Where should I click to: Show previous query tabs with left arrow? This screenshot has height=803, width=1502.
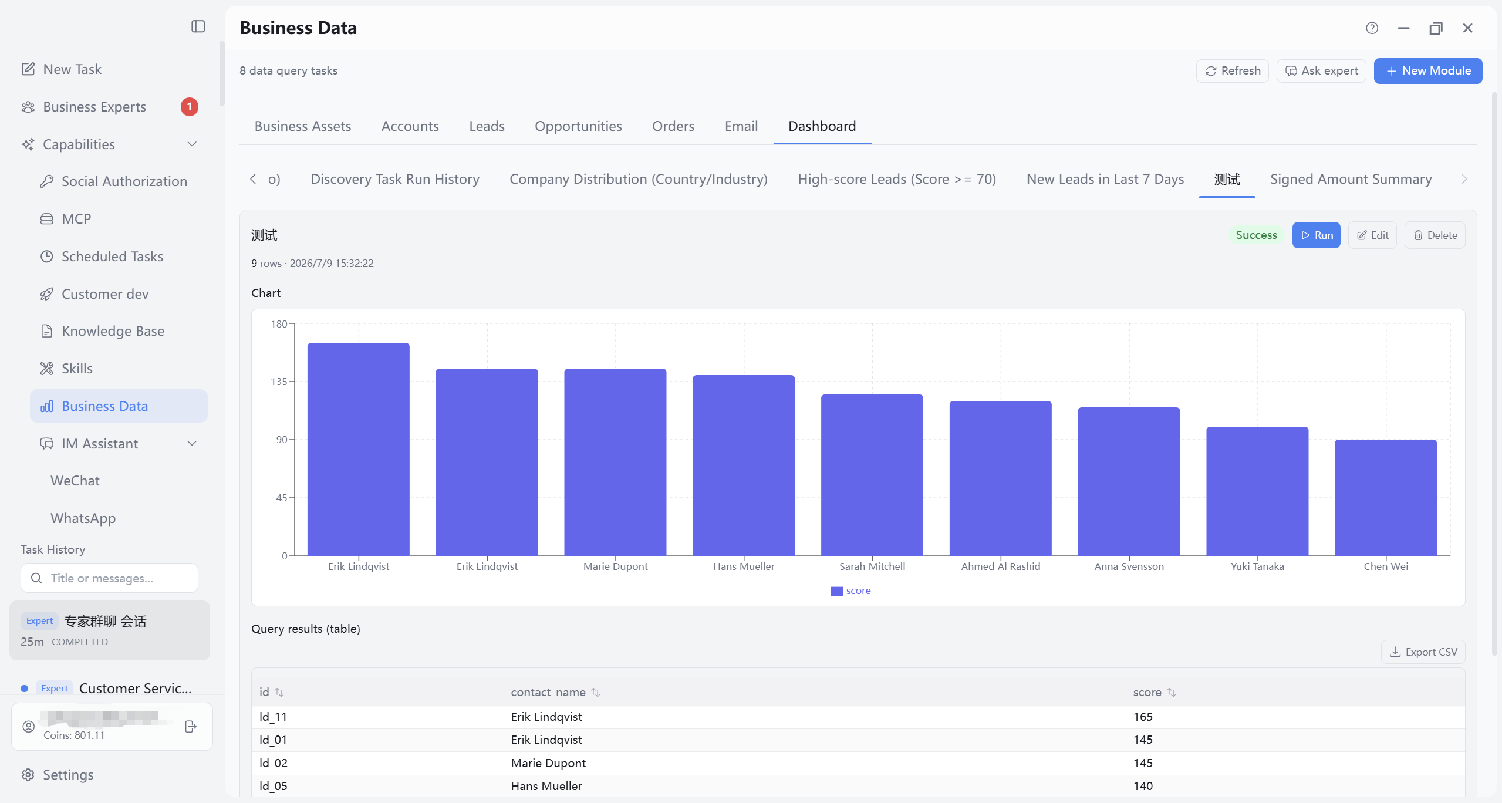(x=253, y=179)
